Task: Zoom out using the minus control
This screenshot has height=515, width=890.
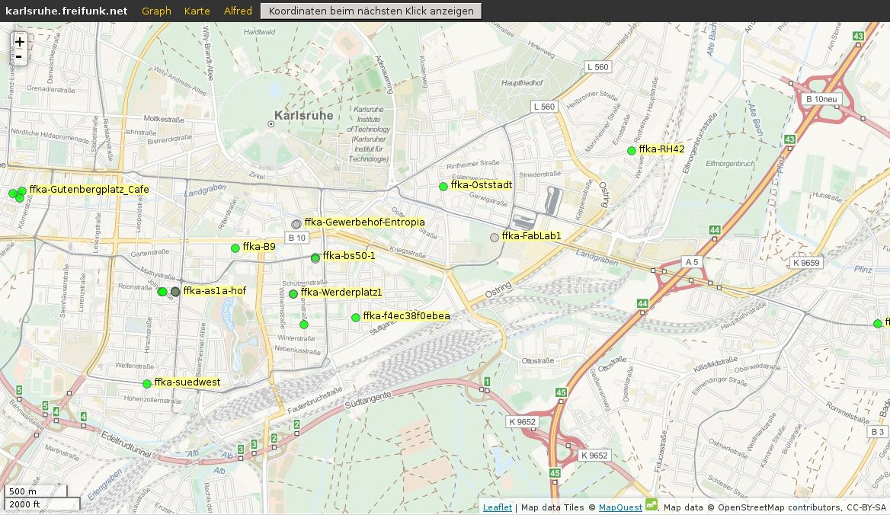Action: (x=18, y=55)
